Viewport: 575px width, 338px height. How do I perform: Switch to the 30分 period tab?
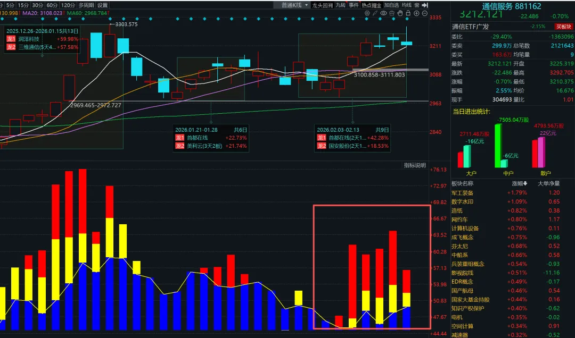tap(37, 5)
